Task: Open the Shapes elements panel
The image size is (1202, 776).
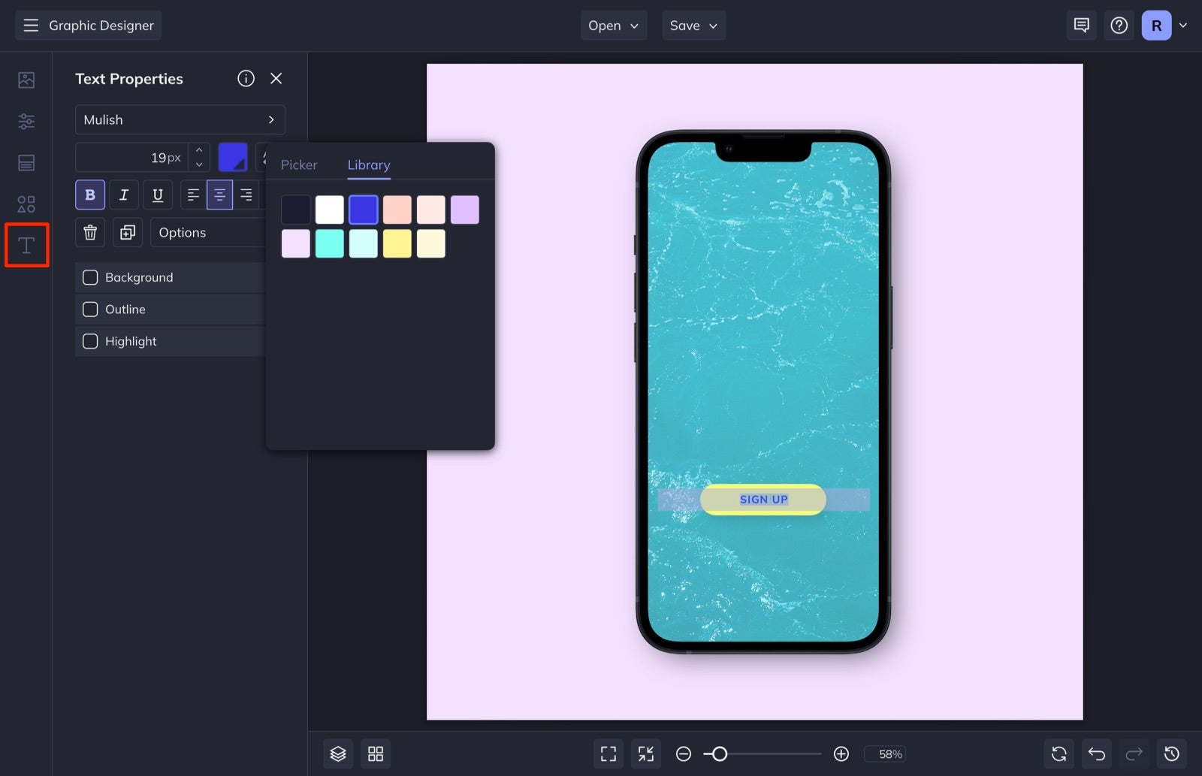Action: 26,203
